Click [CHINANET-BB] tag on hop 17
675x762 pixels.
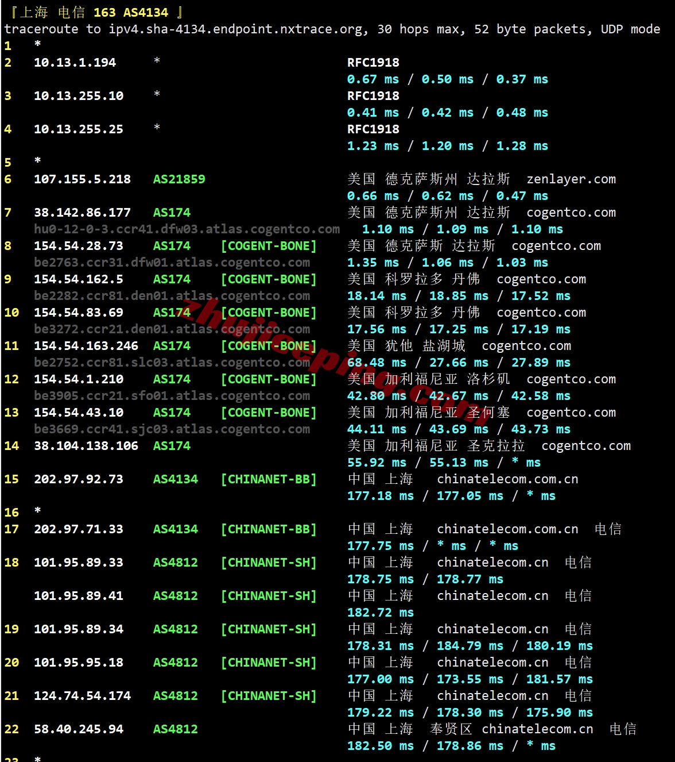tap(269, 529)
